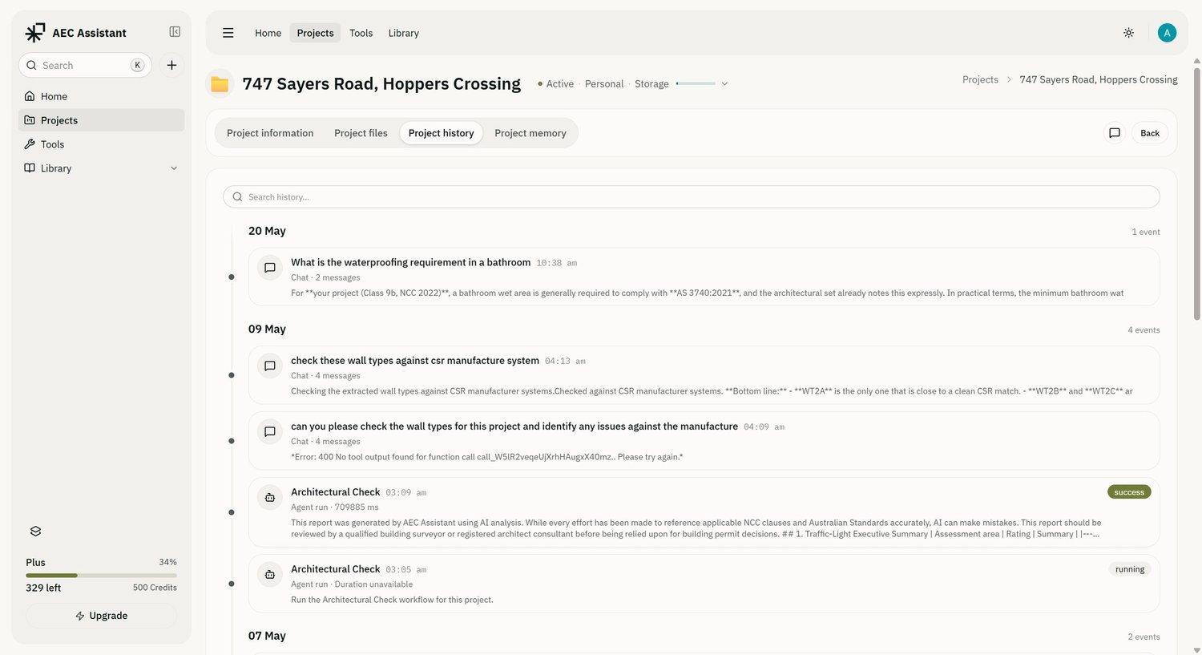The width and height of the screenshot is (1202, 655).
Task: Open project chat via the speech bubble icon
Action: [1114, 133]
